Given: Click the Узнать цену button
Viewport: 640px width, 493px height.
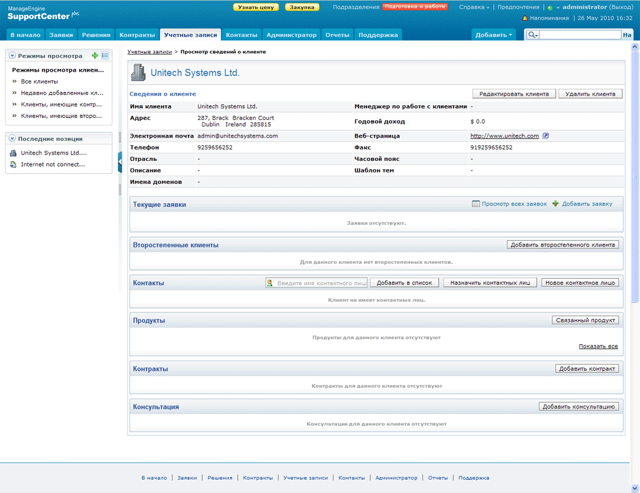Looking at the screenshot, I should tap(256, 7).
